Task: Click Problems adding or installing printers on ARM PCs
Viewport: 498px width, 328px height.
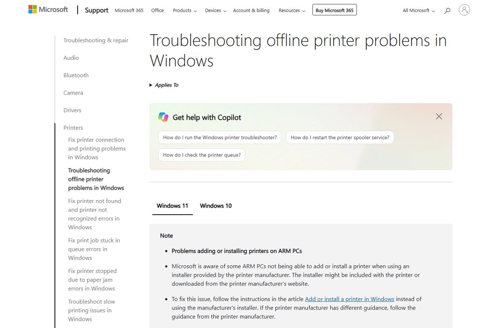Action: click(x=237, y=251)
